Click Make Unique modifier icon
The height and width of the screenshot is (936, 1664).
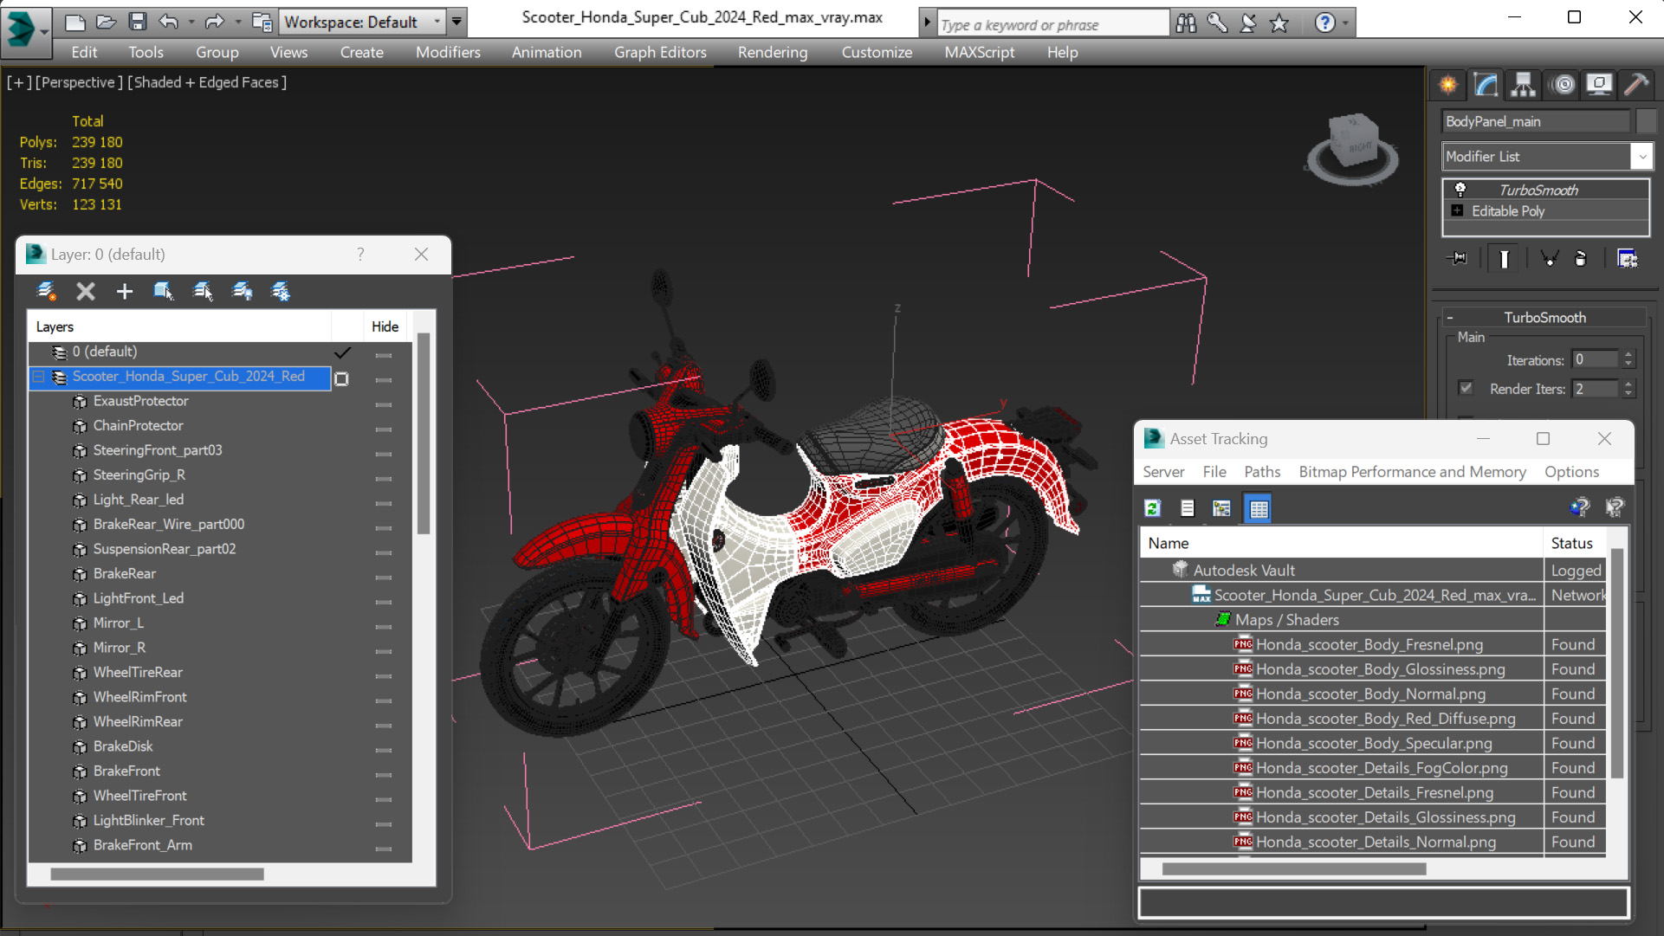point(1550,258)
